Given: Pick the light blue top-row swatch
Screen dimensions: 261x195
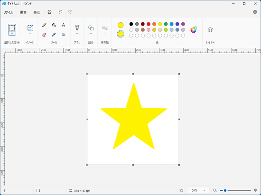Looking at the screenshot, I should (x=172, y=24).
